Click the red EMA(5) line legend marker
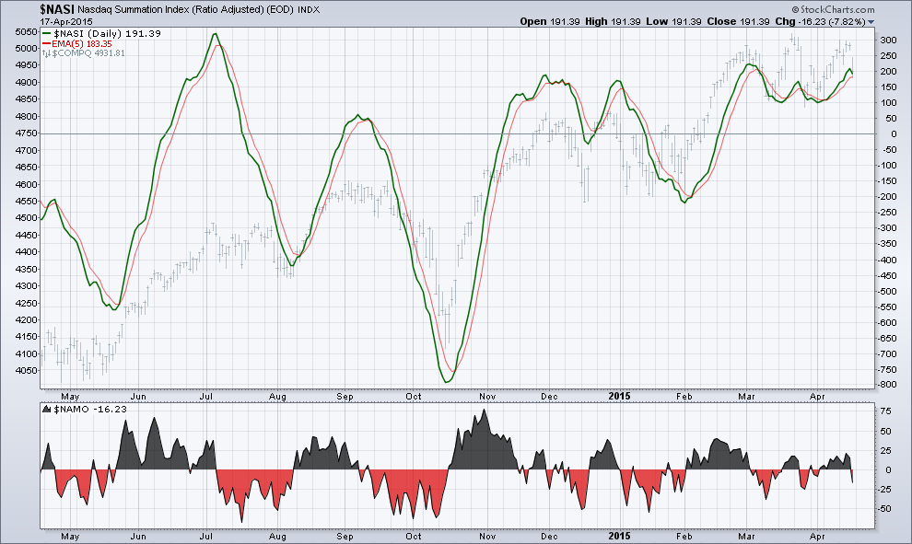This screenshot has height=544, width=912. point(47,43)
